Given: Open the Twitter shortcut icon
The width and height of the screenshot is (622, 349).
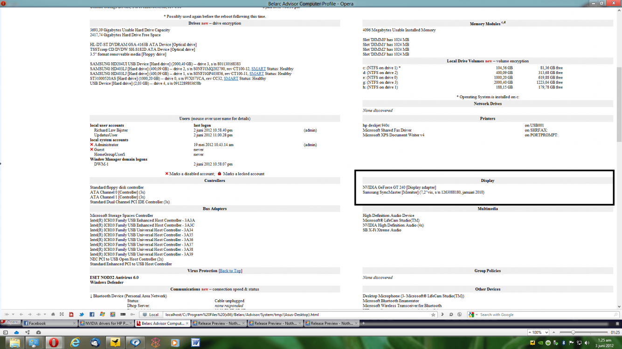Looking at the screenshot, I should tap(82, 315).
